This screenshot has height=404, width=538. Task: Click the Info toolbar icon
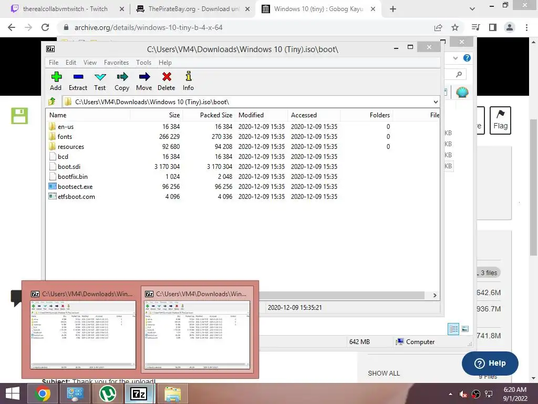point(188,81)
